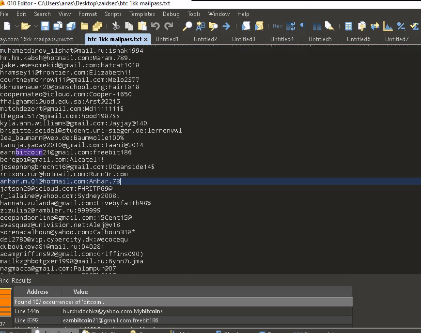This screenshot has height=333, width=421.
Task: Click the plus-minus Hex Operations icon
Action: click(401, 26)
